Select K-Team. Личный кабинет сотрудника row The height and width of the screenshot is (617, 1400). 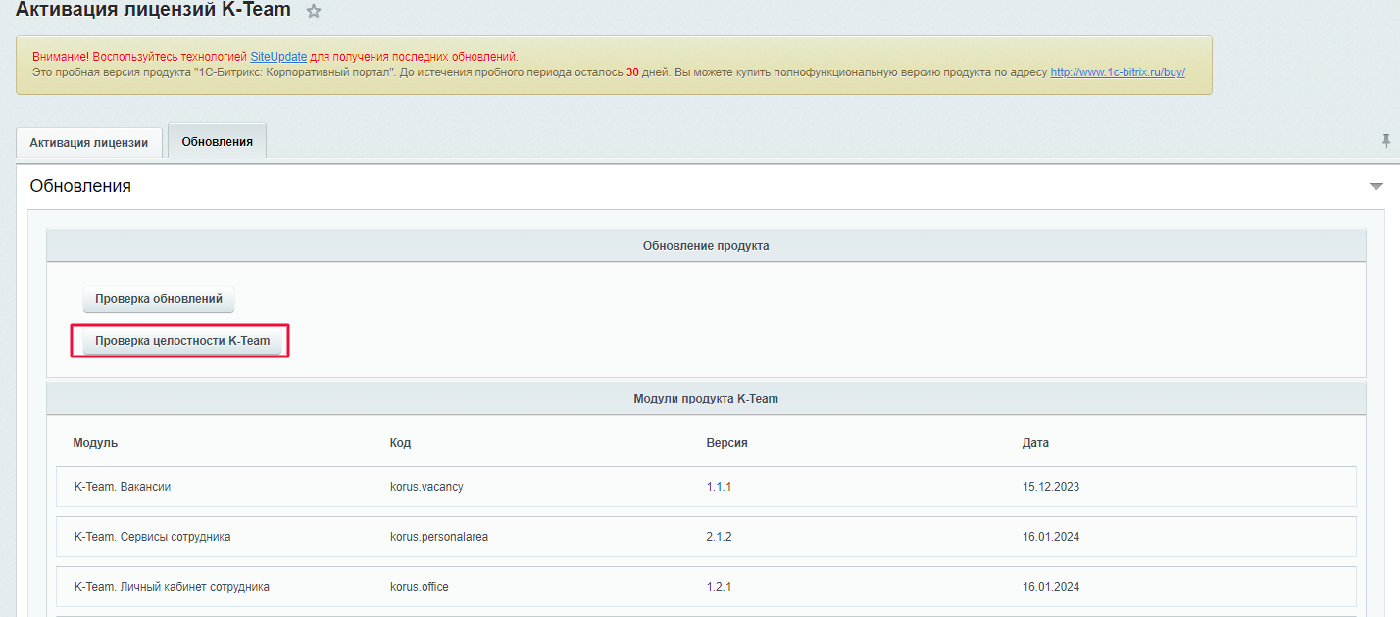tap(706, 587)
